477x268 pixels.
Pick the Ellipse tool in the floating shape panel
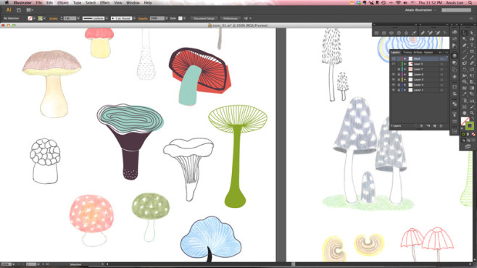coord(391,33)
